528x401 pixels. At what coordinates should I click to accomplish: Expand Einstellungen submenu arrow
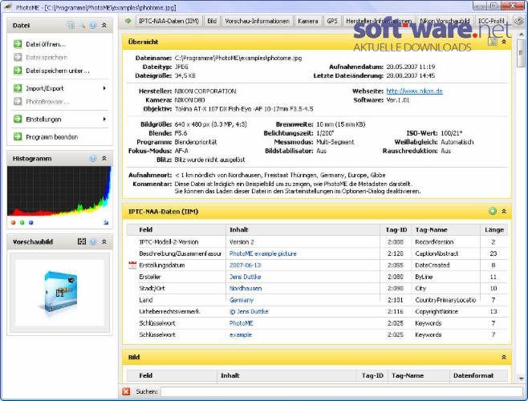click(104, 119)
